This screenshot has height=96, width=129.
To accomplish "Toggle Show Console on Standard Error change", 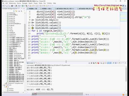I will click(x=111, y=63).
